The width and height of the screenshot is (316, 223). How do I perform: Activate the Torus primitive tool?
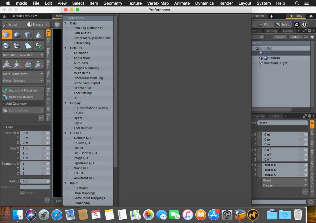pyautogui.click(x=7, y=46)
